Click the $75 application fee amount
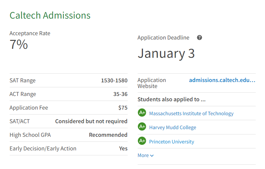The image size is (265, 169). (x=123, y=108)
